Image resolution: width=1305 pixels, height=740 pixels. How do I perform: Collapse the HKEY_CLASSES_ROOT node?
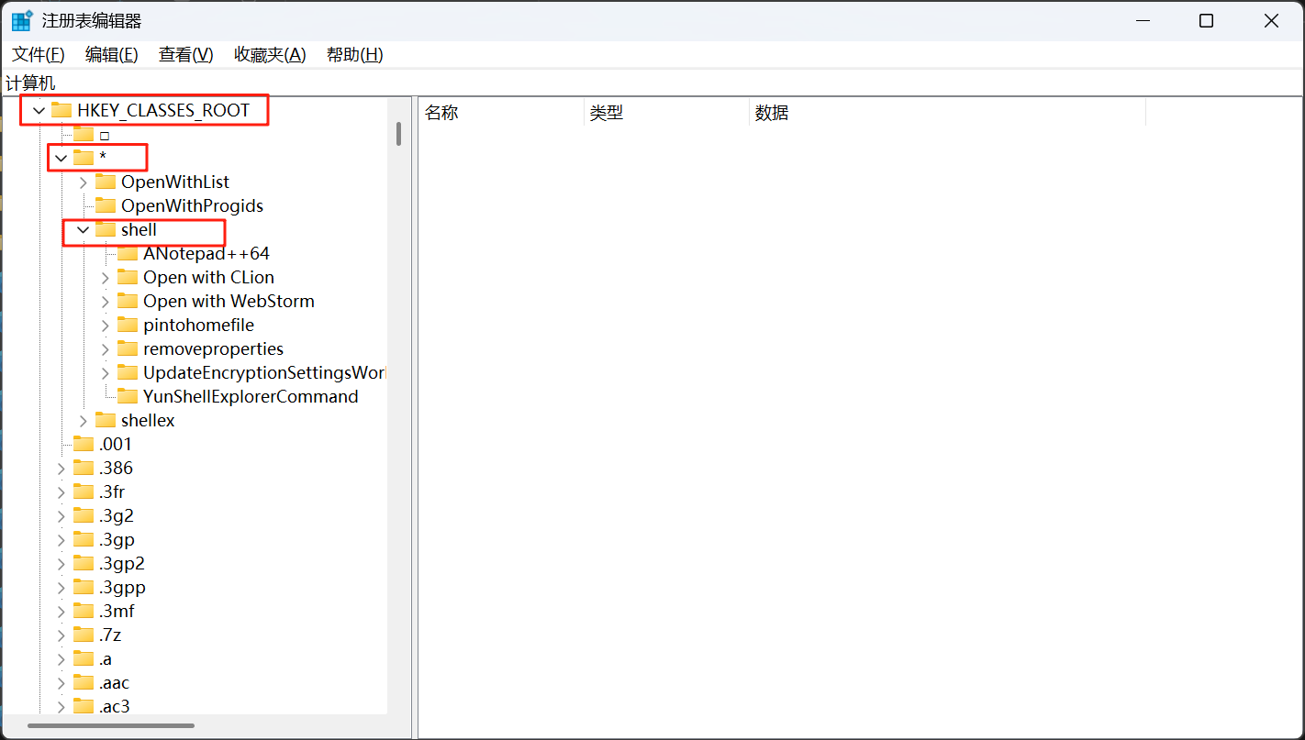point(39,111)
